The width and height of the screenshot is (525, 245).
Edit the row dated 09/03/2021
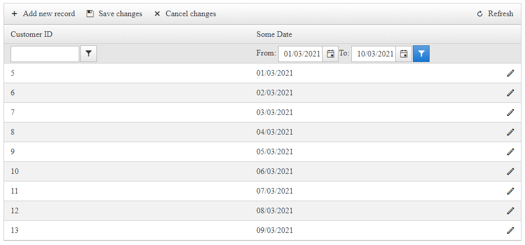pos(510,230)
